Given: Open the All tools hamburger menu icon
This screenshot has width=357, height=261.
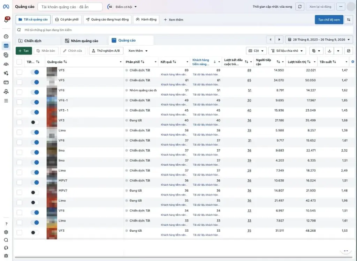Looking at the screenshot, I should [x=6, y=100].
